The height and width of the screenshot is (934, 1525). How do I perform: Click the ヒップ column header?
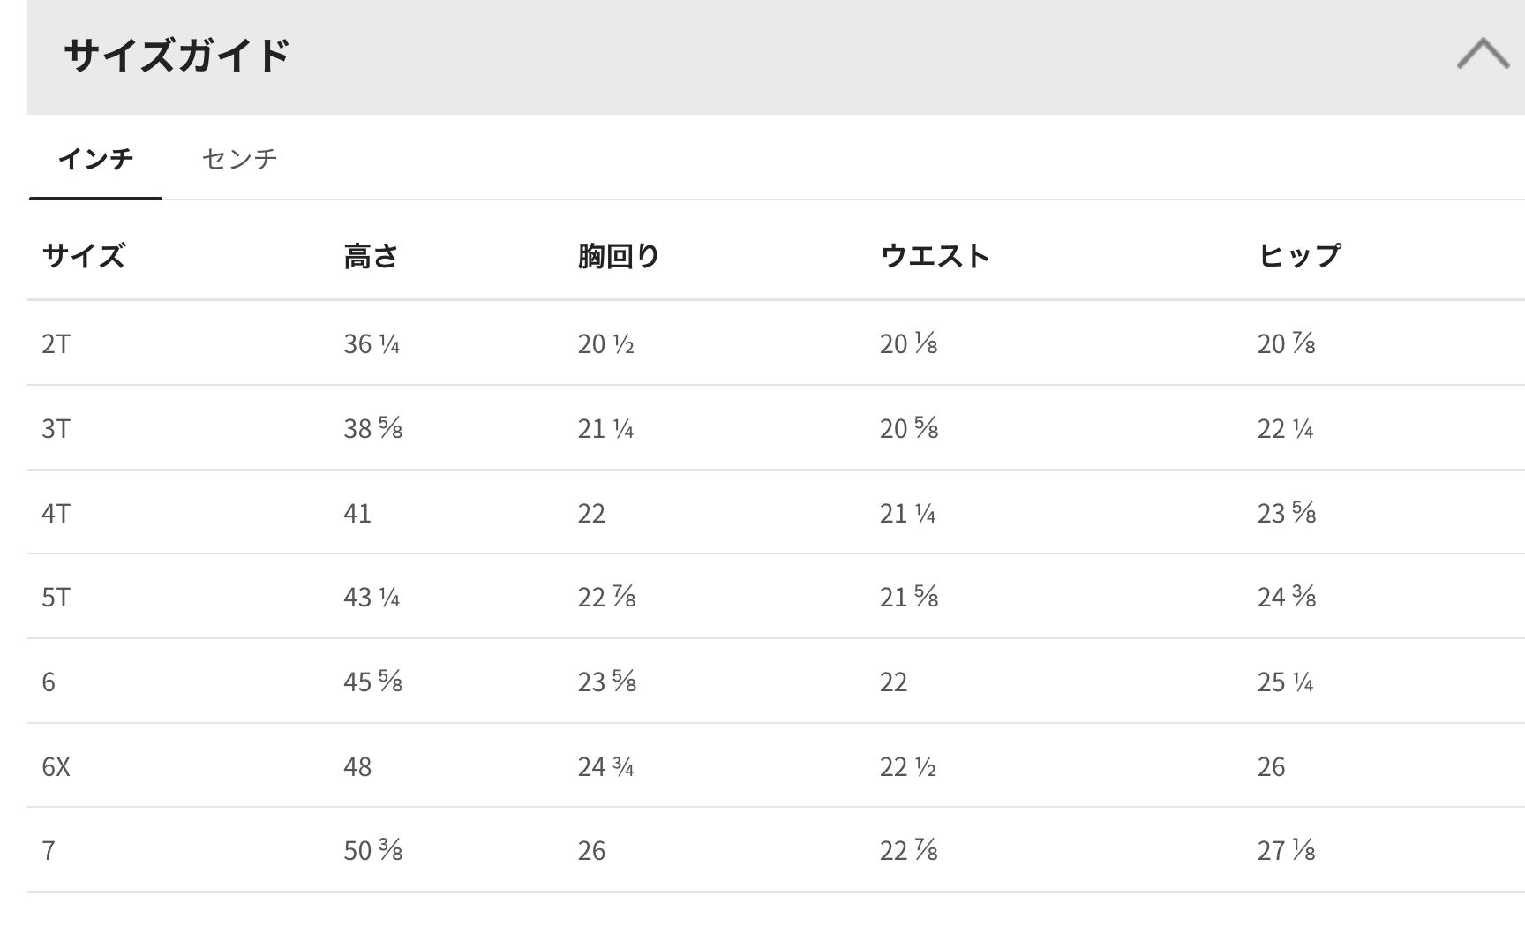1299,256
